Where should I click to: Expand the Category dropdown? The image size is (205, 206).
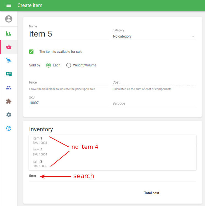(154, 37)
